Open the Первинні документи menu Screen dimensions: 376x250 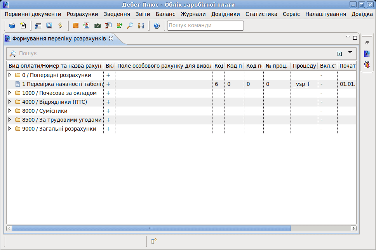click(x=33, y=14)
